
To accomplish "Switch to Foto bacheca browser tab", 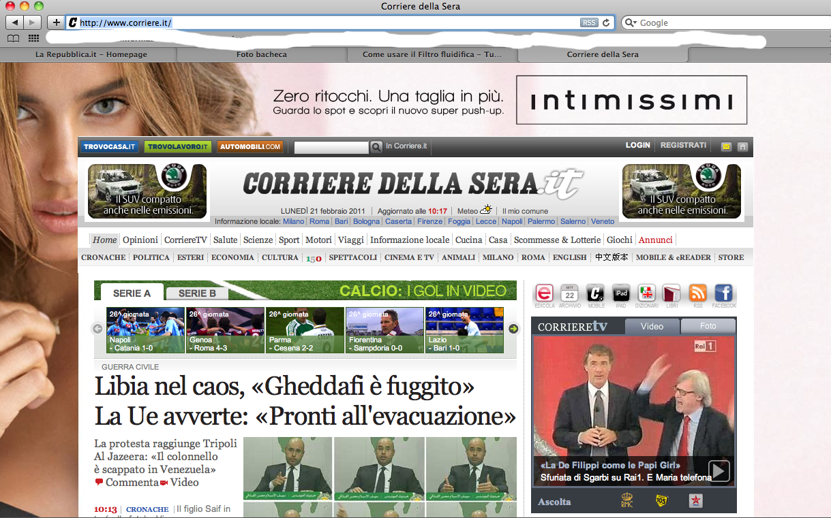I will coord(262,54).
